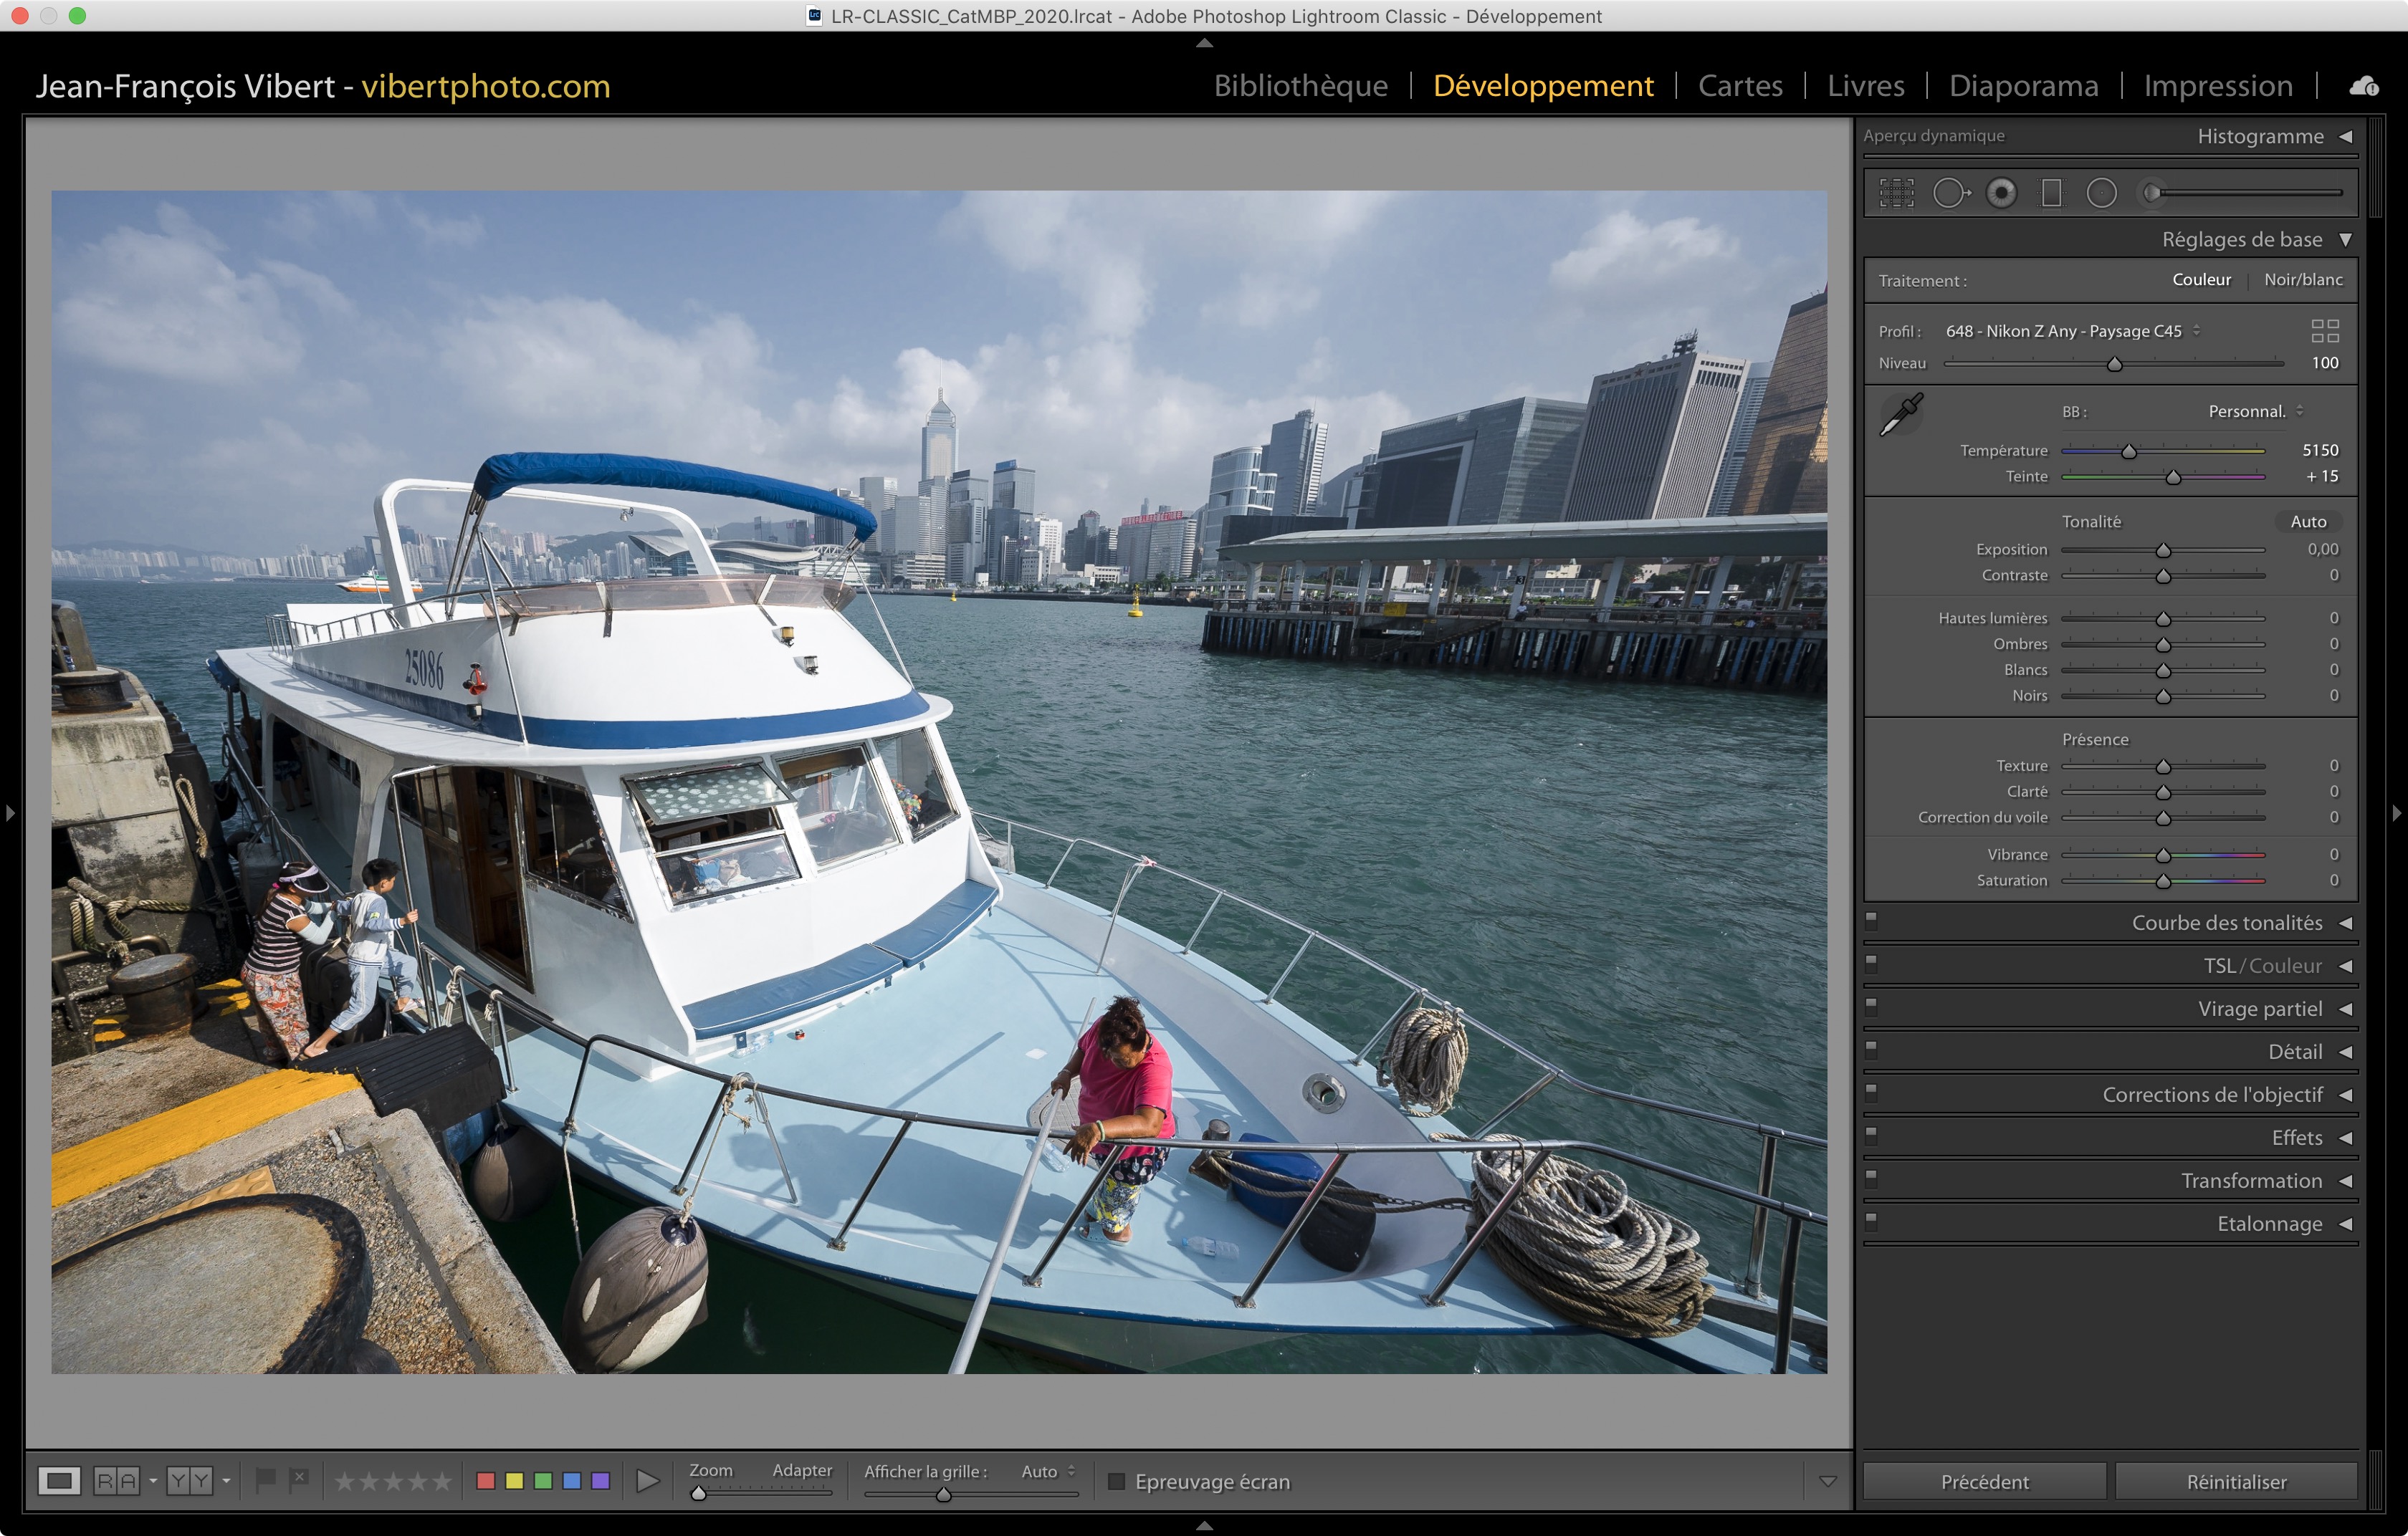2408x1536 pixels.
Task: Enable the Epreuvage écran checkbox
Action: (x=1116, y=1481)
